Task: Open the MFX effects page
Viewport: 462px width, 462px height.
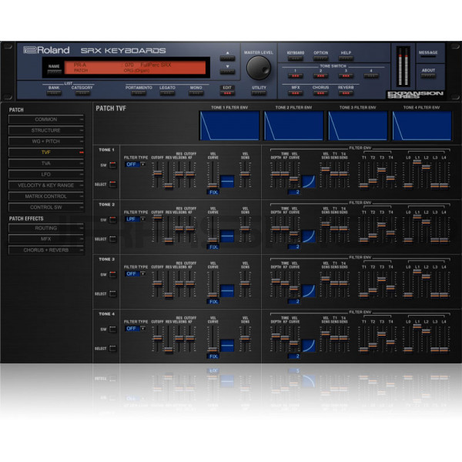Action: point(46,239)
